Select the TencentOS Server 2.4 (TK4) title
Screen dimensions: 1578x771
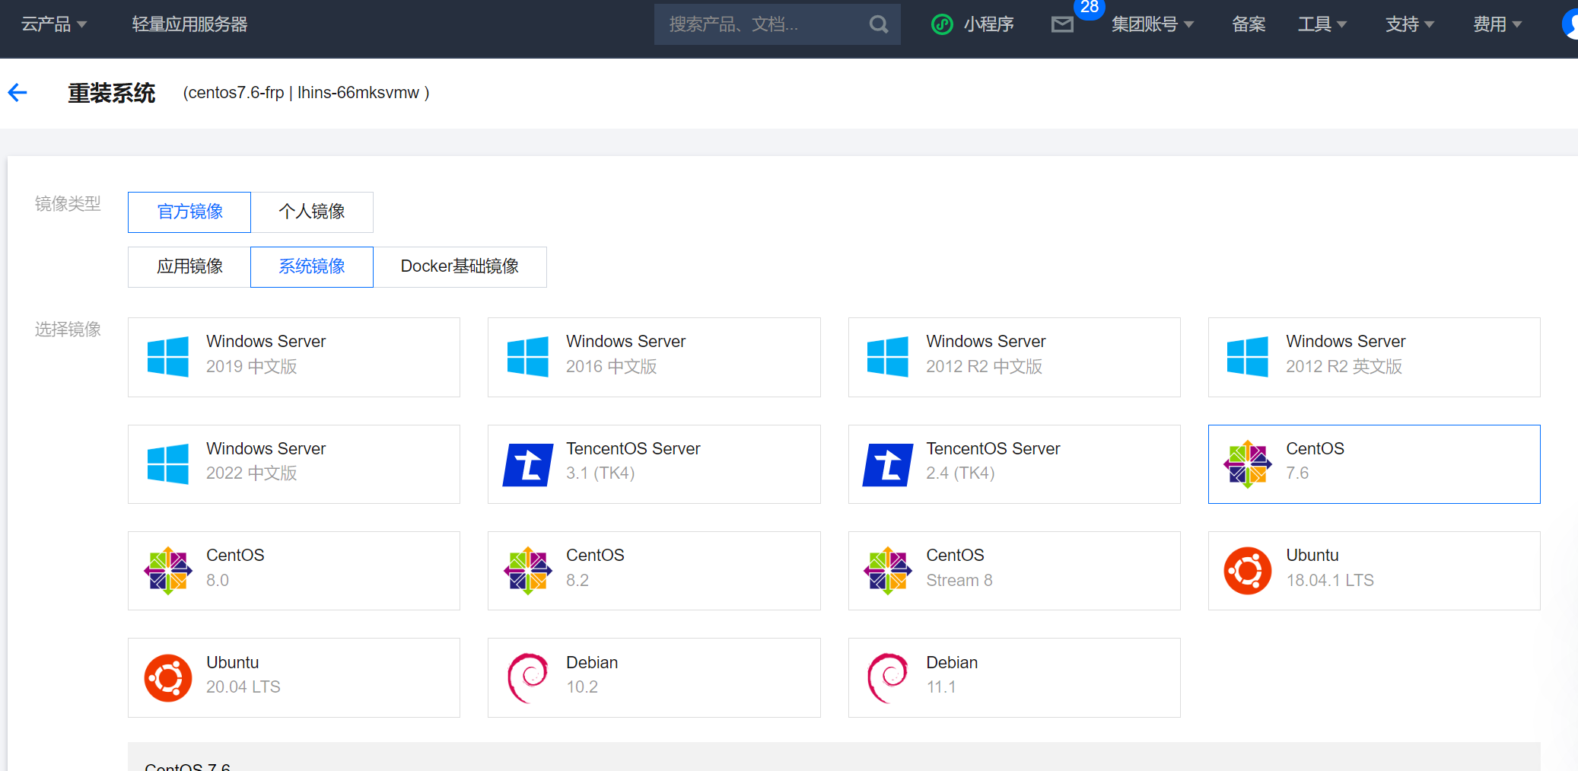pos(993,448)
